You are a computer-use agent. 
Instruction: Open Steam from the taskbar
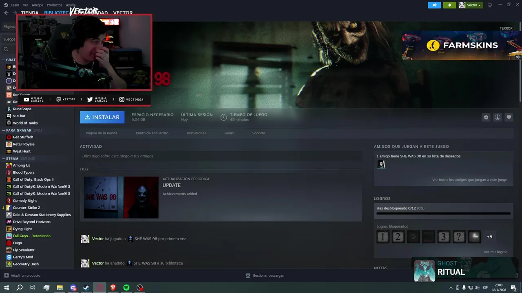86,288
